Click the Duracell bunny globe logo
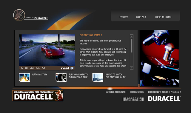 tap(19, 15)
